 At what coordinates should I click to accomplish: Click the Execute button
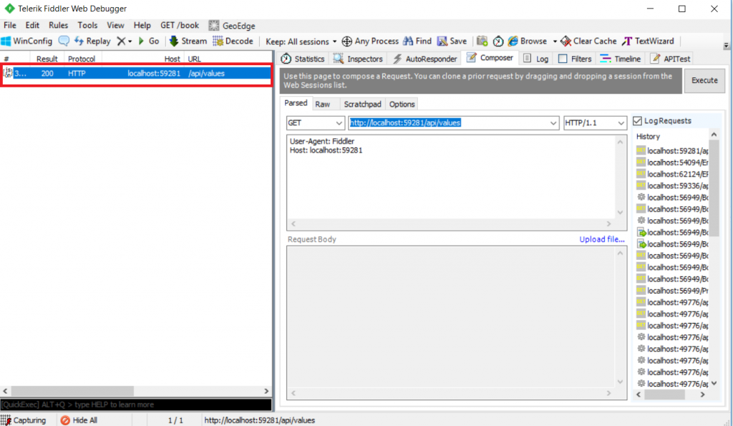(x=704, y=80)
